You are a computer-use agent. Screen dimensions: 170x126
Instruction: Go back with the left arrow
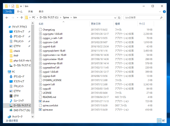click(x=7, y=18)
